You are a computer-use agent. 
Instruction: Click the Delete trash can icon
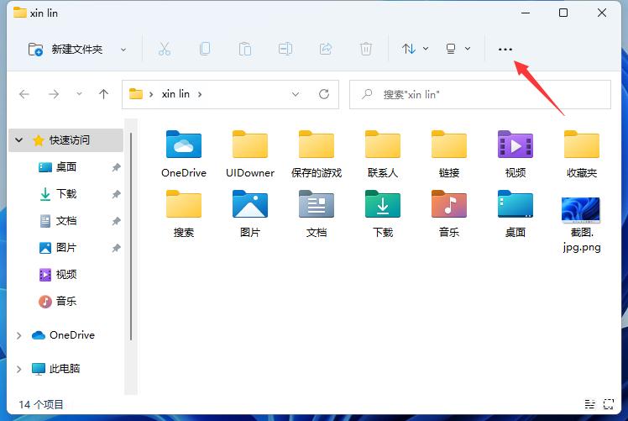pyautogui.click(x=366, y=49)
